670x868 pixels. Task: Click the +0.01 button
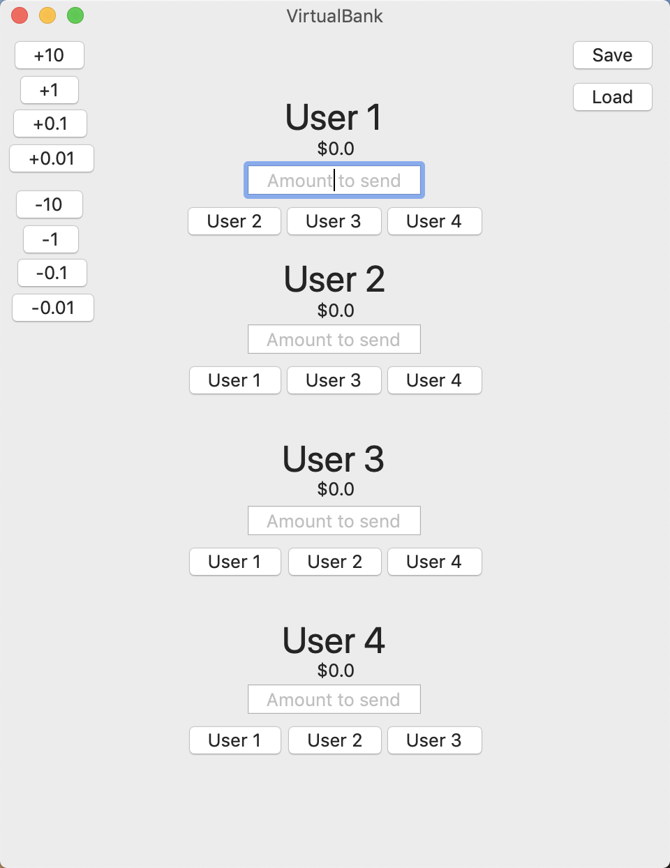coord(52,158)
